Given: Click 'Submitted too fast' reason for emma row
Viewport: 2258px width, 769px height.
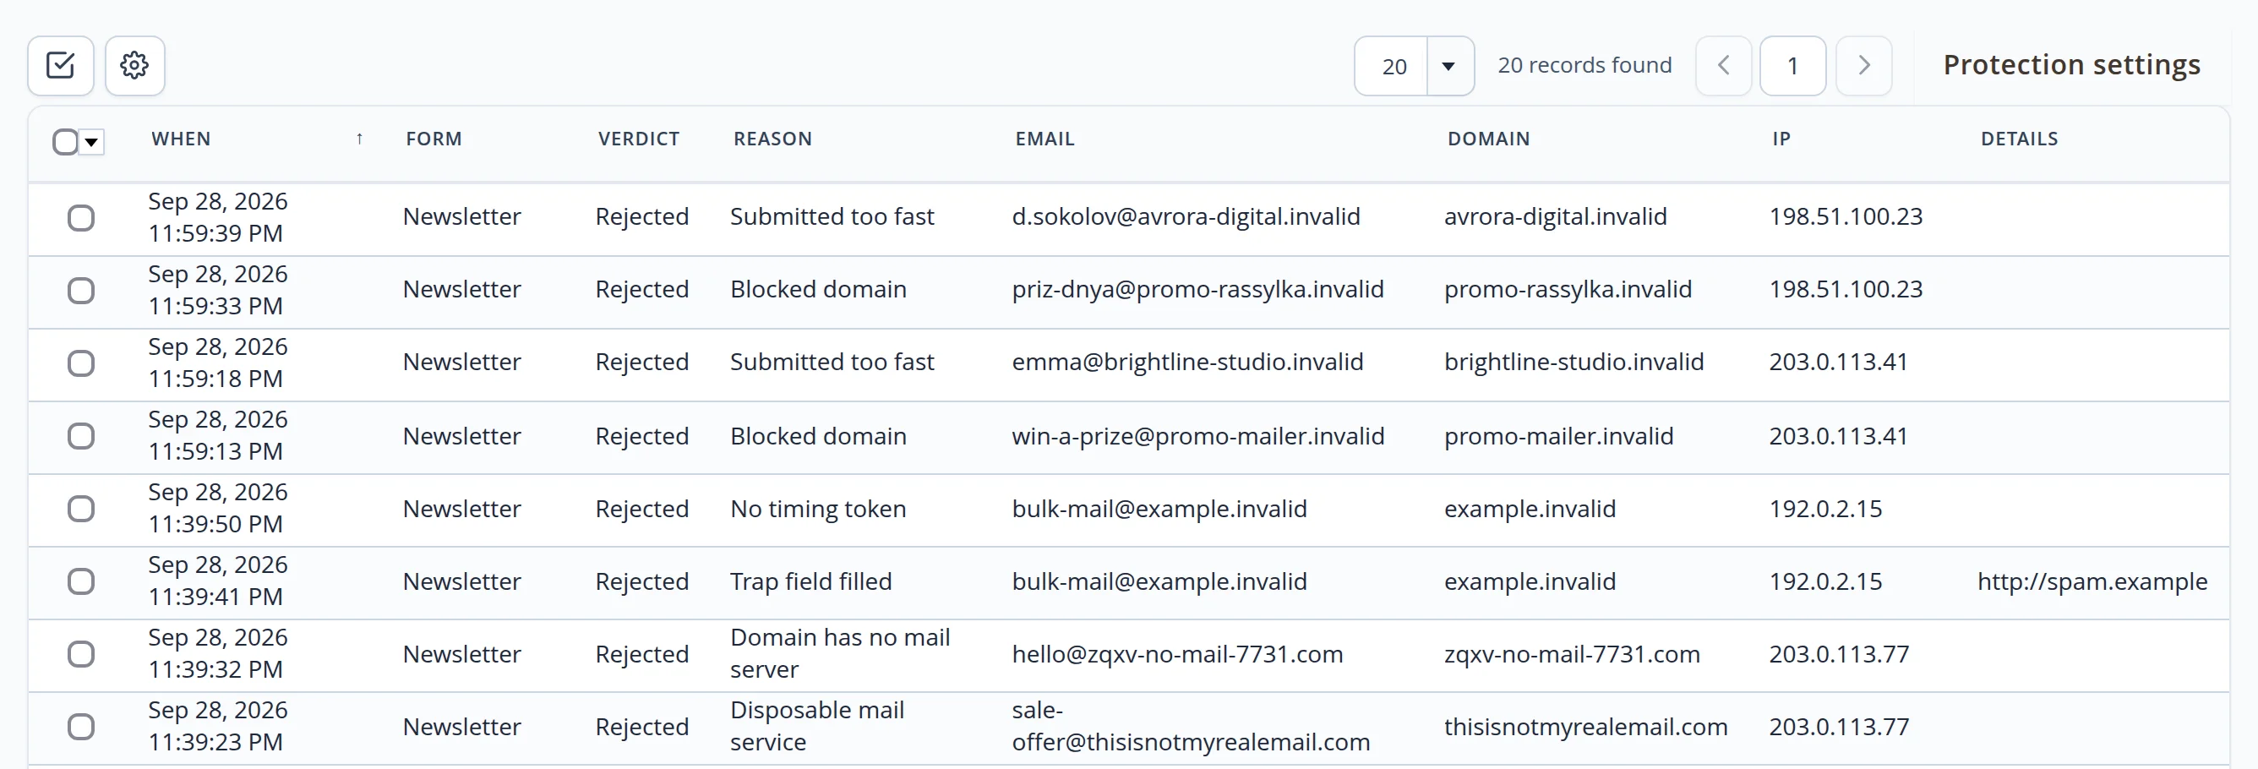Looking at the screenshot, I should pos(832,363).
